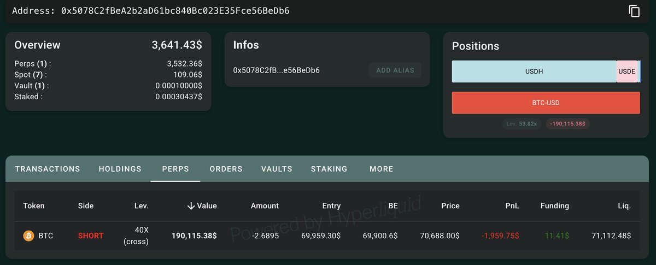Sort by the Value column arrow
This screenshot has width=656, height=265.
click(191, 206)
